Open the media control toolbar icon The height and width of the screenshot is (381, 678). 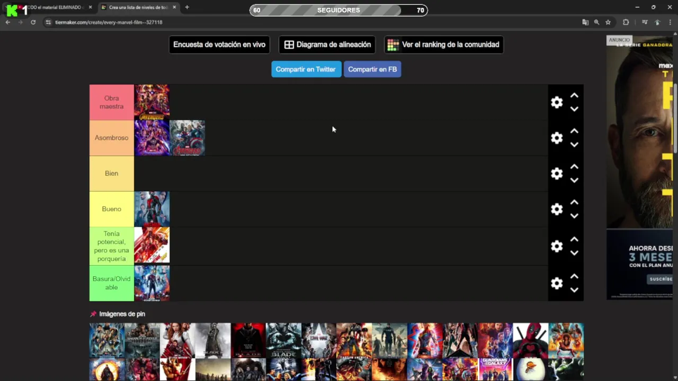pos(645,22)
